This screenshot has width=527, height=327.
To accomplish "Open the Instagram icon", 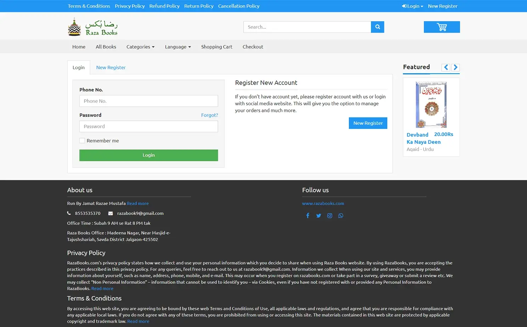I will 330,215.
